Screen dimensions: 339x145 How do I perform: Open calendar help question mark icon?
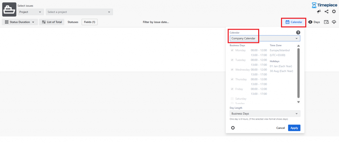(x=298, y=32)
